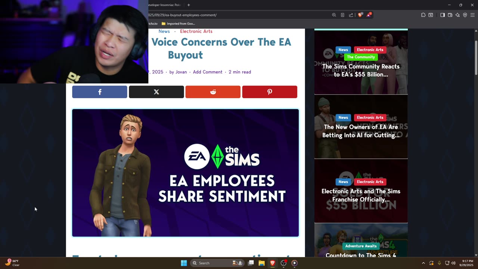
Task: Click the Electronic Arts category link above the headline
Action: pyautogui.click(x=196, y=31)
